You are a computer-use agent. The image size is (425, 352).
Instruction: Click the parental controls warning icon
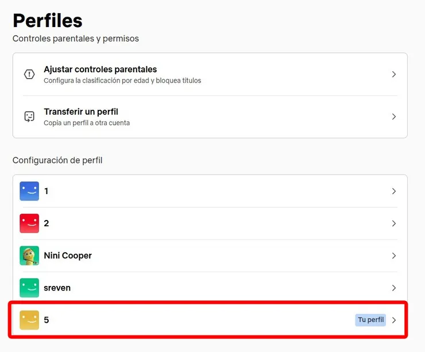pos(29,74)
